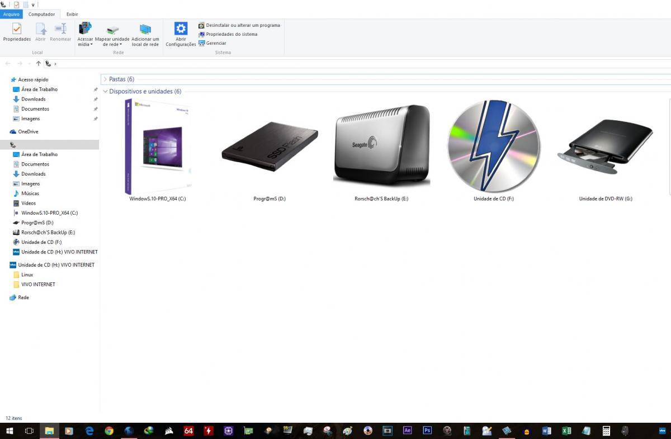Go up one folder level
The height and width of the screenshot is (439, 671).
(38, 64)
